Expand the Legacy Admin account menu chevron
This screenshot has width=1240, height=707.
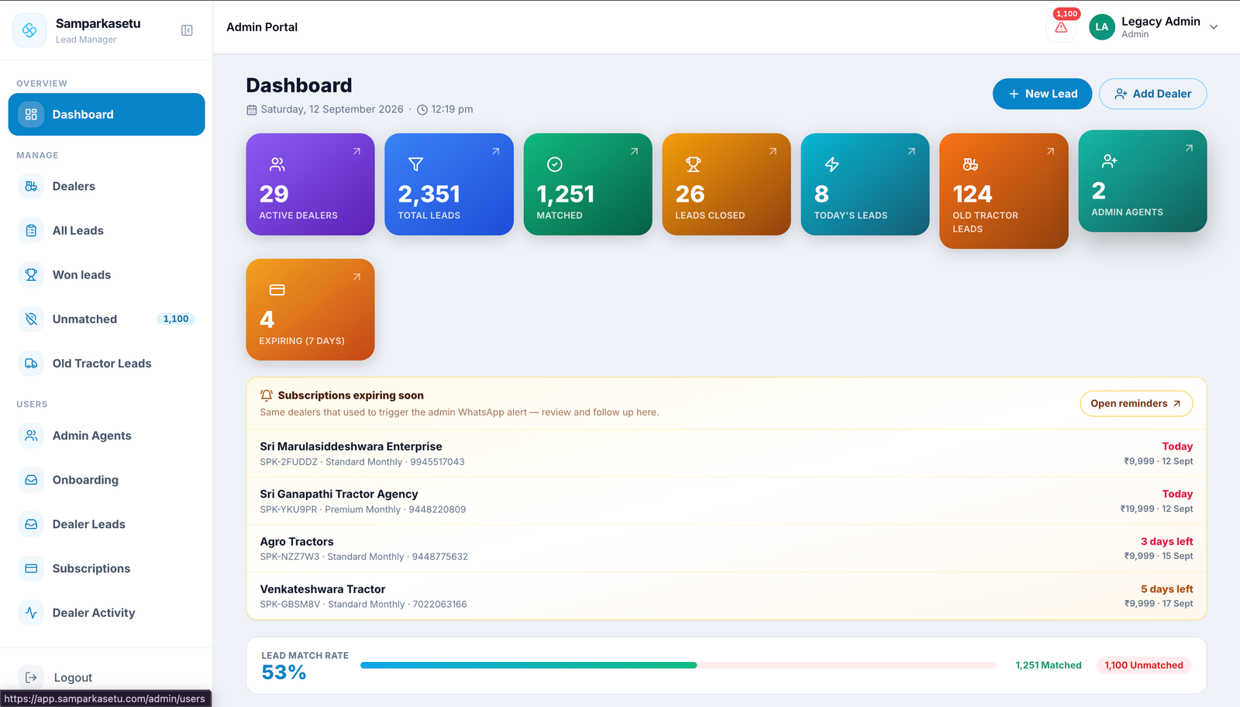pos(1214,27)
